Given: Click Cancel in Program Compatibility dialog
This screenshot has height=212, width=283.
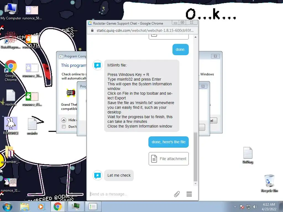Looking at the screenshot, I should pyautogui.click(x=213, y=120).
